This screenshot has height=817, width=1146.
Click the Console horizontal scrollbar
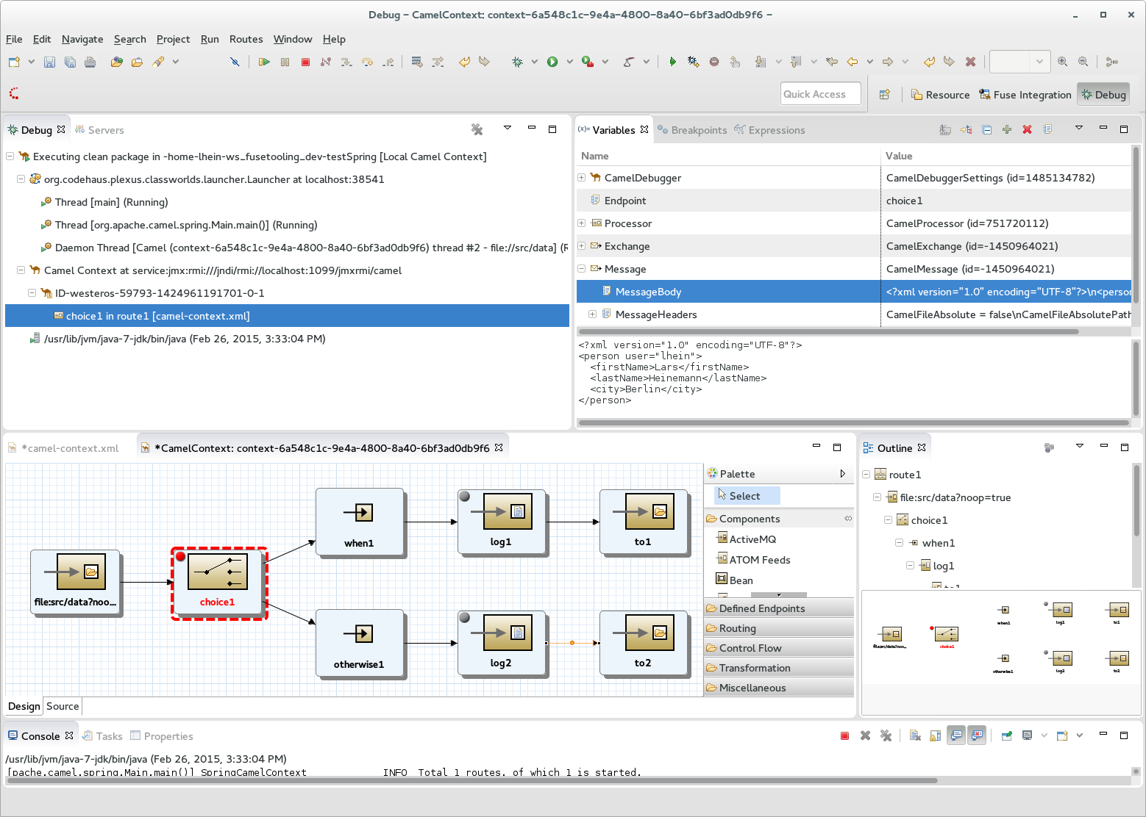(x=471, y=780)
